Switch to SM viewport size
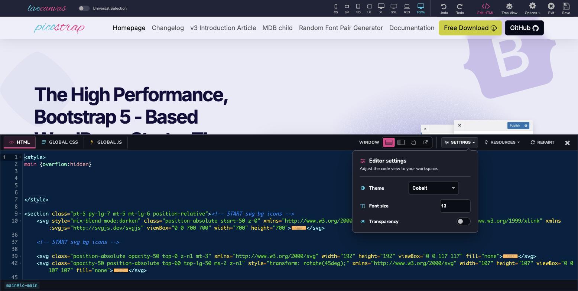This screenshot has width=578, height=291. (x=347, y=8)
